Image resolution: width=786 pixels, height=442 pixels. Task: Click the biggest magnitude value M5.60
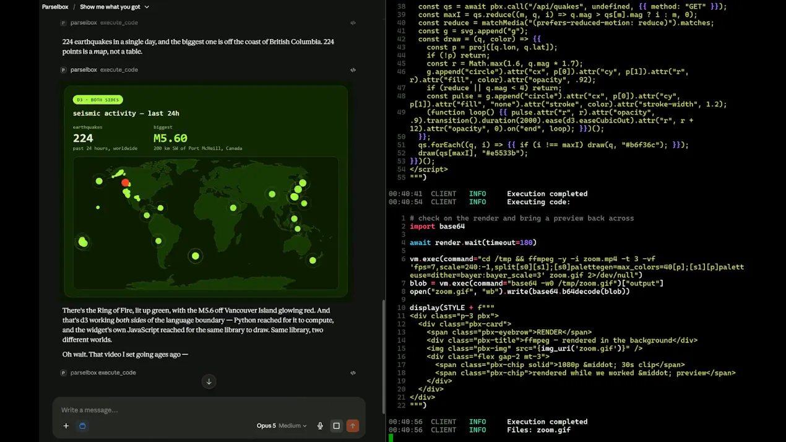[x=170, y=138]
